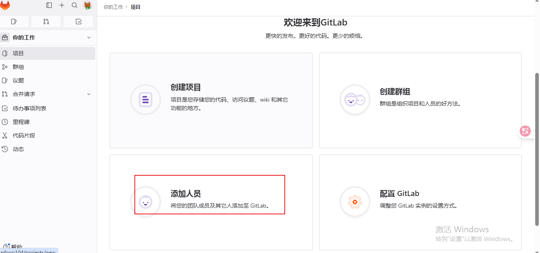Click the 里程碑 clock icon
Image resolution: width=540 pixels, height=253 pixels.
coord(5,122)
